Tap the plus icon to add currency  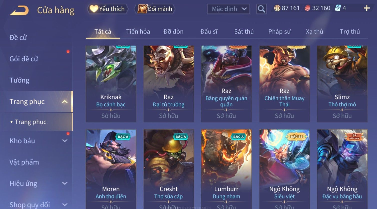(x=366, y=8)
